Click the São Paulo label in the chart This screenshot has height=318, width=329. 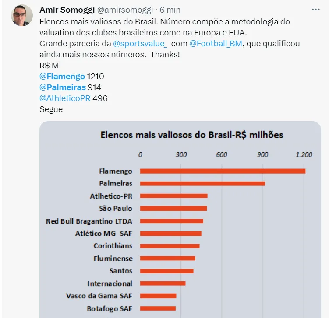[x=116, y=209]
